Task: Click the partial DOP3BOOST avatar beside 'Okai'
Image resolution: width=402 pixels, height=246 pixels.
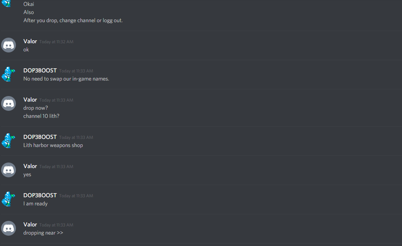Action: [7, 3]
